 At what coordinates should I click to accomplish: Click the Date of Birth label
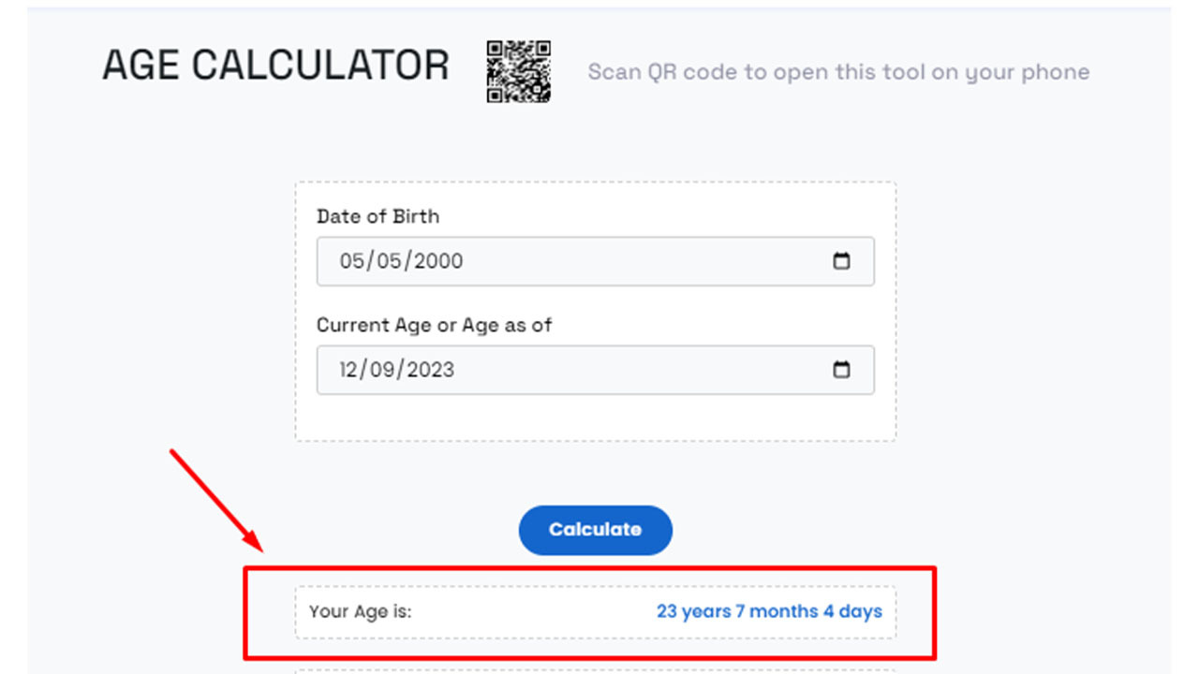click(x=377, y=216)
